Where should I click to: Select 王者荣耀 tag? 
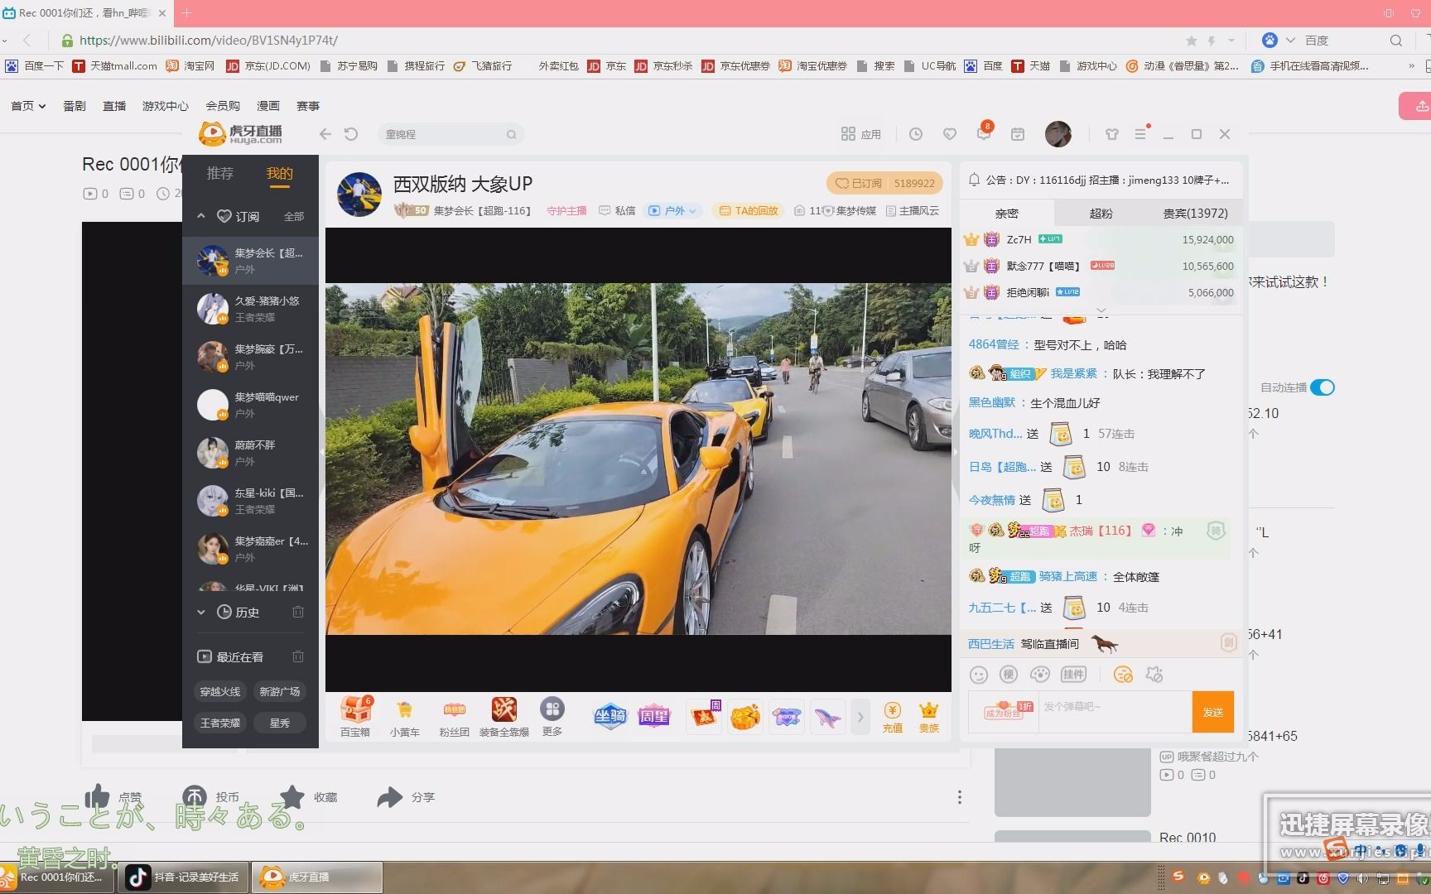(220, 723)
